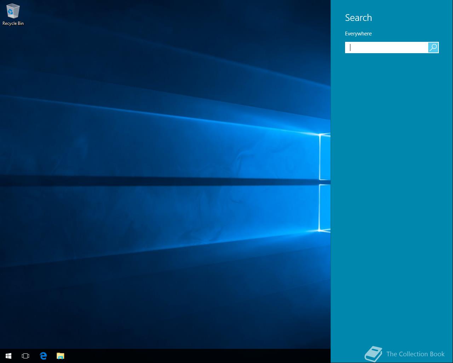Launch Microsoft Edge from the taskbar
The height and width of the screenshot is (363, 453).
(43, 356)
